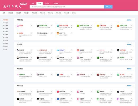Click the edit pencil beside ACGMiss
Screen dimensions: 138x106
[92, 74]
